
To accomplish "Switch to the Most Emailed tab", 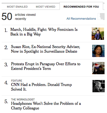I will [x=17, y=7].
